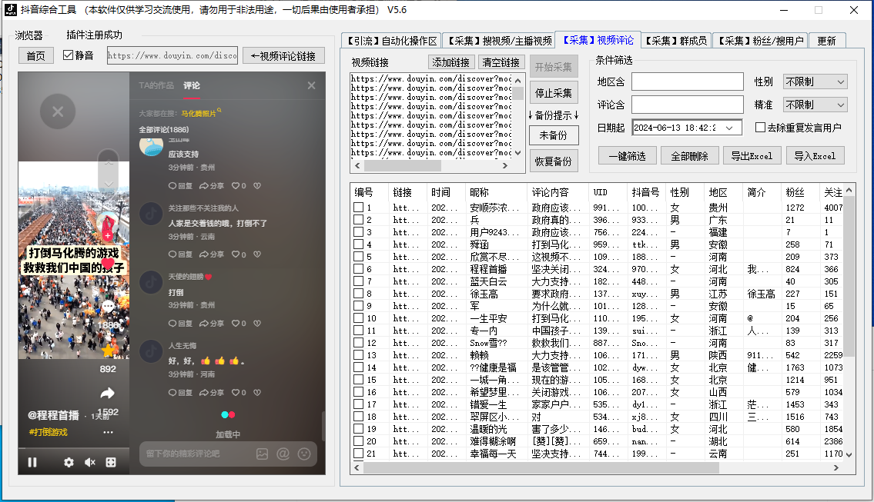Toggle the muted speaker icon in the player
Image resolution: width=874 pixels, height=502 pixels.
90,463
